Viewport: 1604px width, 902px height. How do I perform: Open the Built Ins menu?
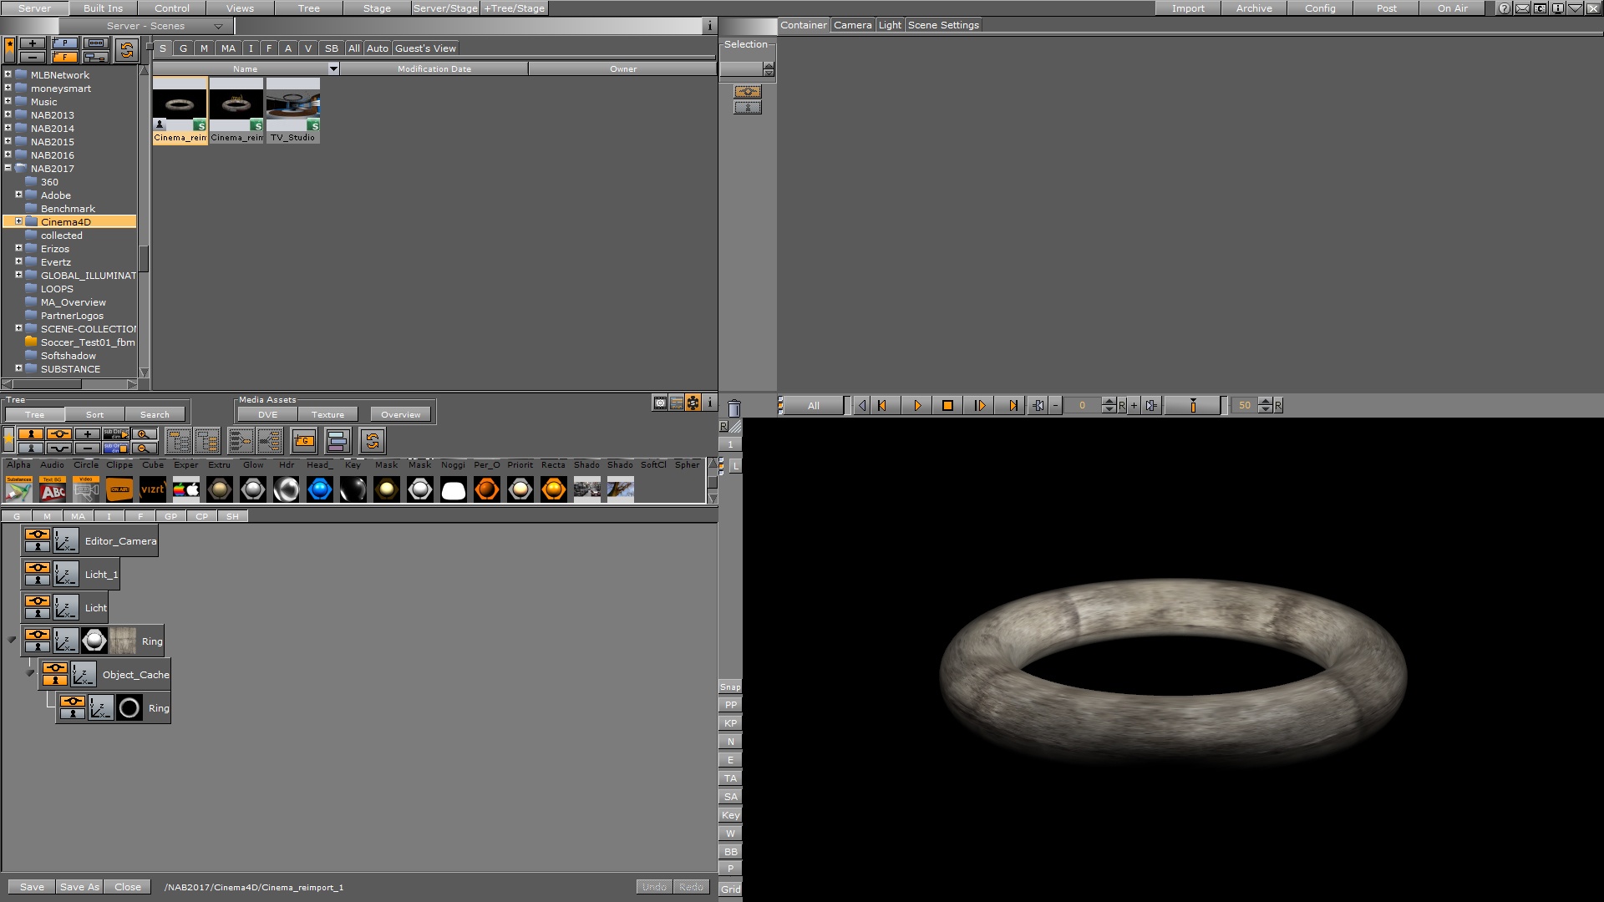tap(103, 8)
